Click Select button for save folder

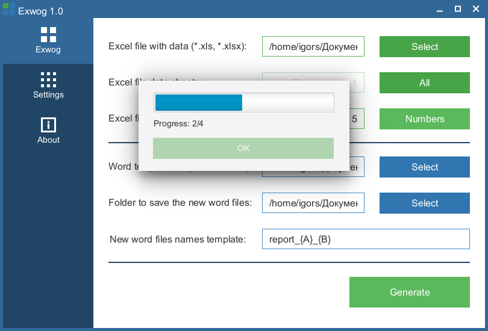pyautogui.click(x=425, y=203)
